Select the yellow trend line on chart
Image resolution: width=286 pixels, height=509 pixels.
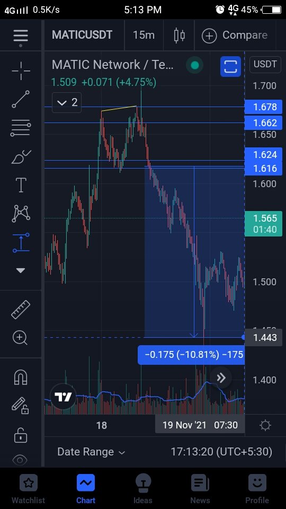[119, 108]
